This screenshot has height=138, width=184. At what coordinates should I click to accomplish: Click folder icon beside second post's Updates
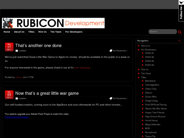[17, 98]
